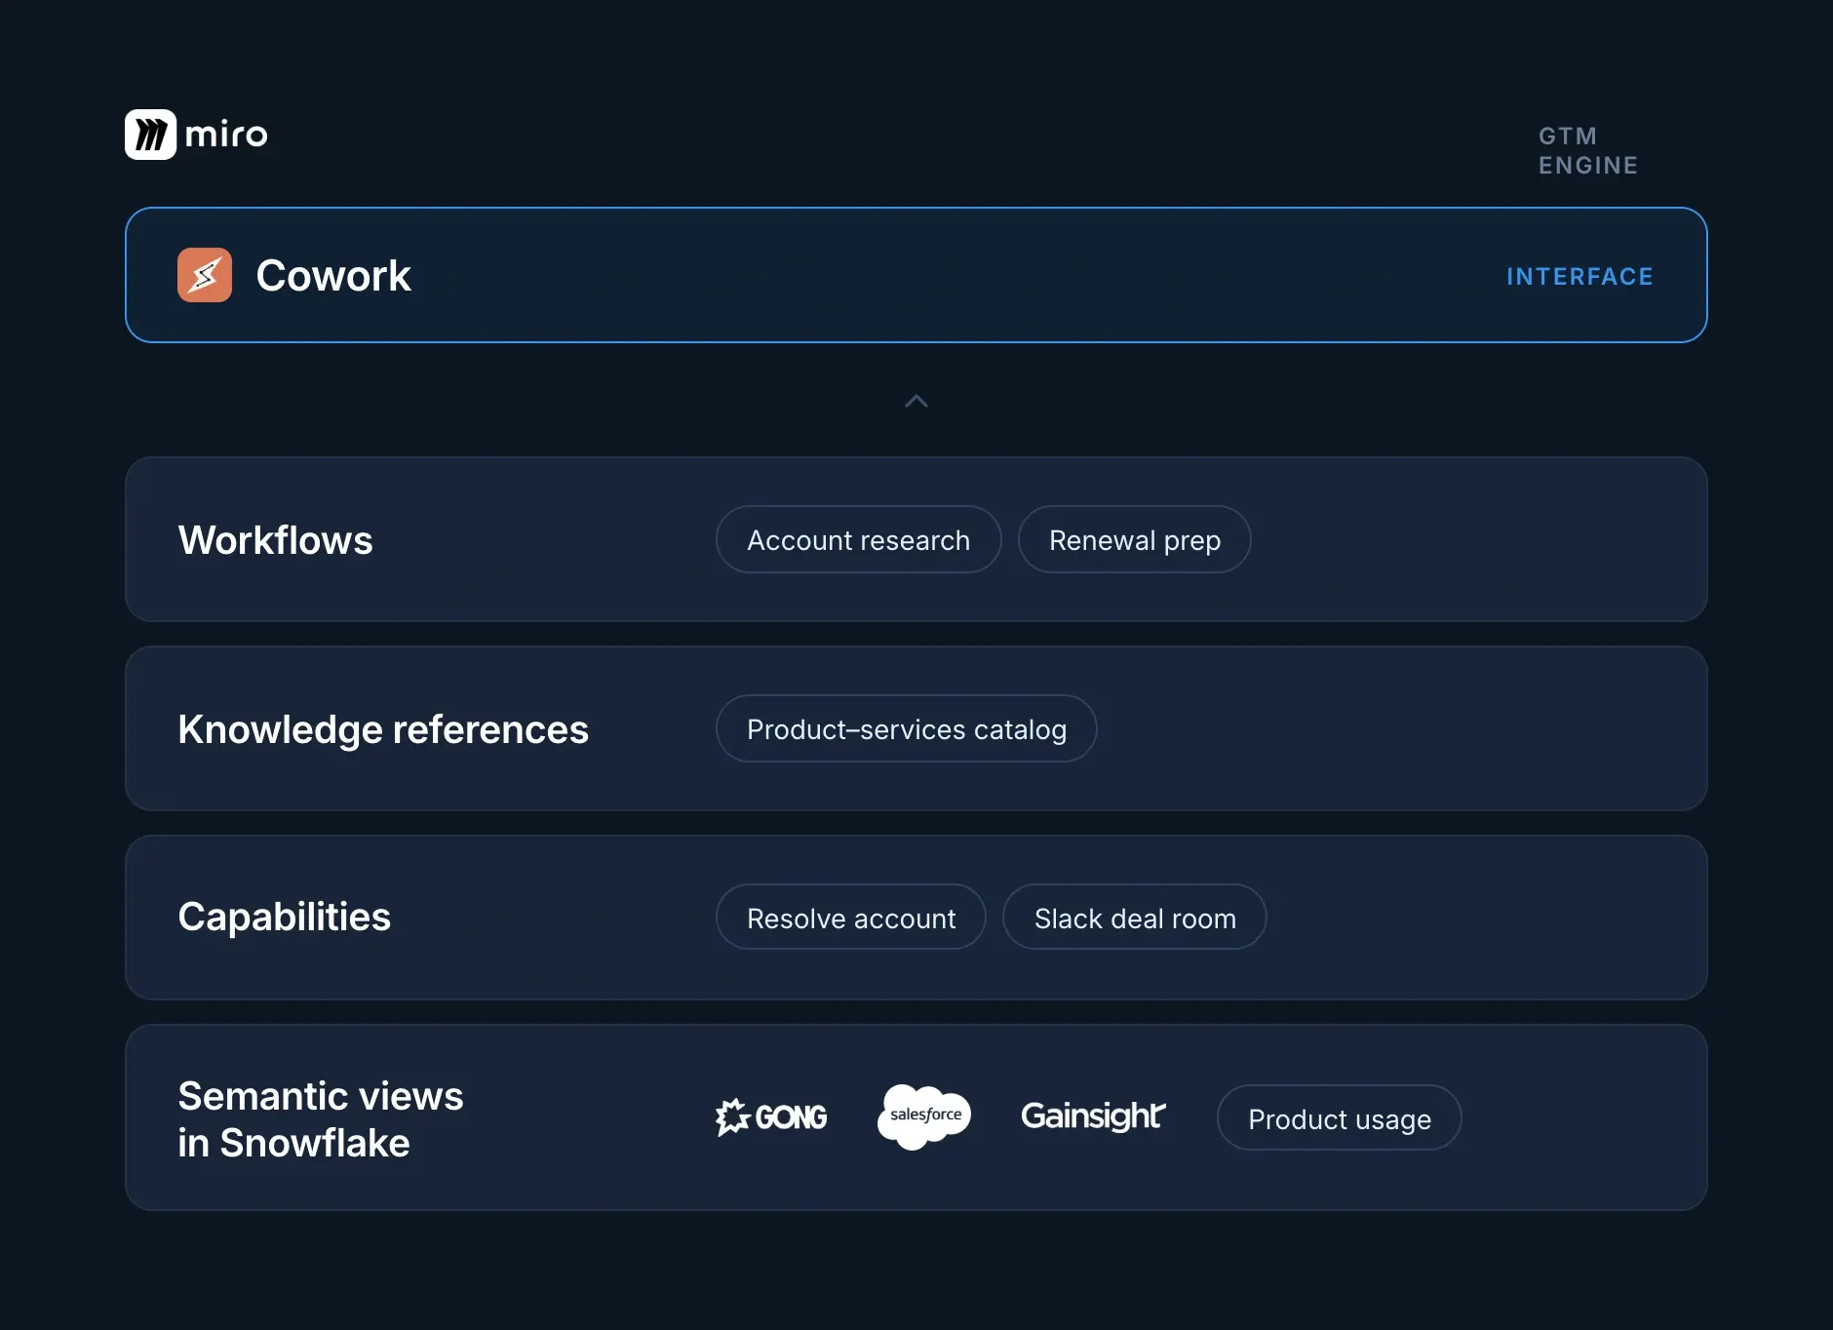Select the Resolve account pill
This screenshot has height=1330, width=1833.
(851, 918)
